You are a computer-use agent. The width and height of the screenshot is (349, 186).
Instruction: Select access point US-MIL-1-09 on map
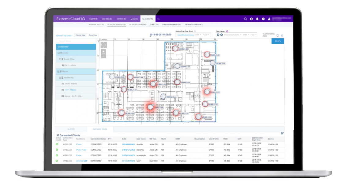(150, 107)
